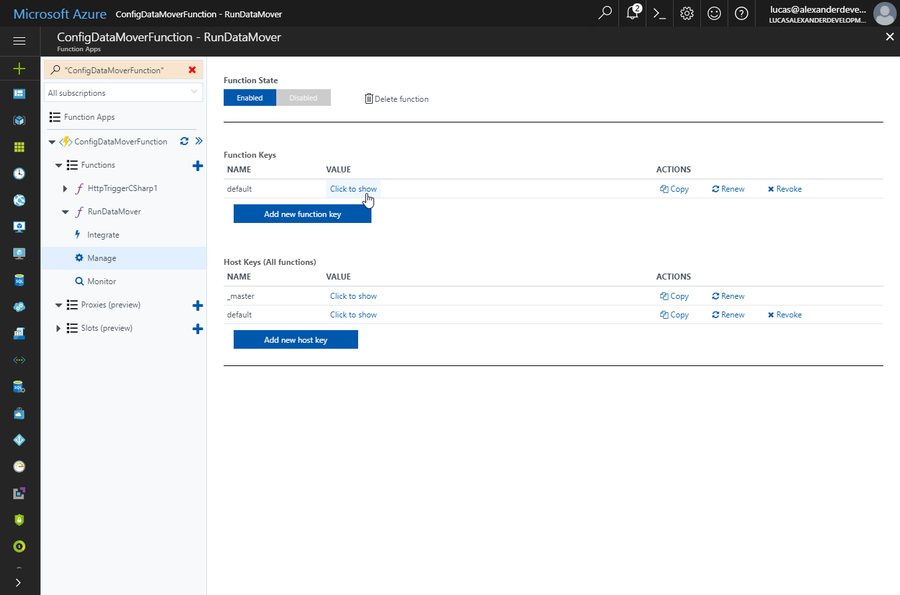This screenshot has height=595, width=900.
Task: Open notifications bell with badge 2
Action: coord(633,13)
